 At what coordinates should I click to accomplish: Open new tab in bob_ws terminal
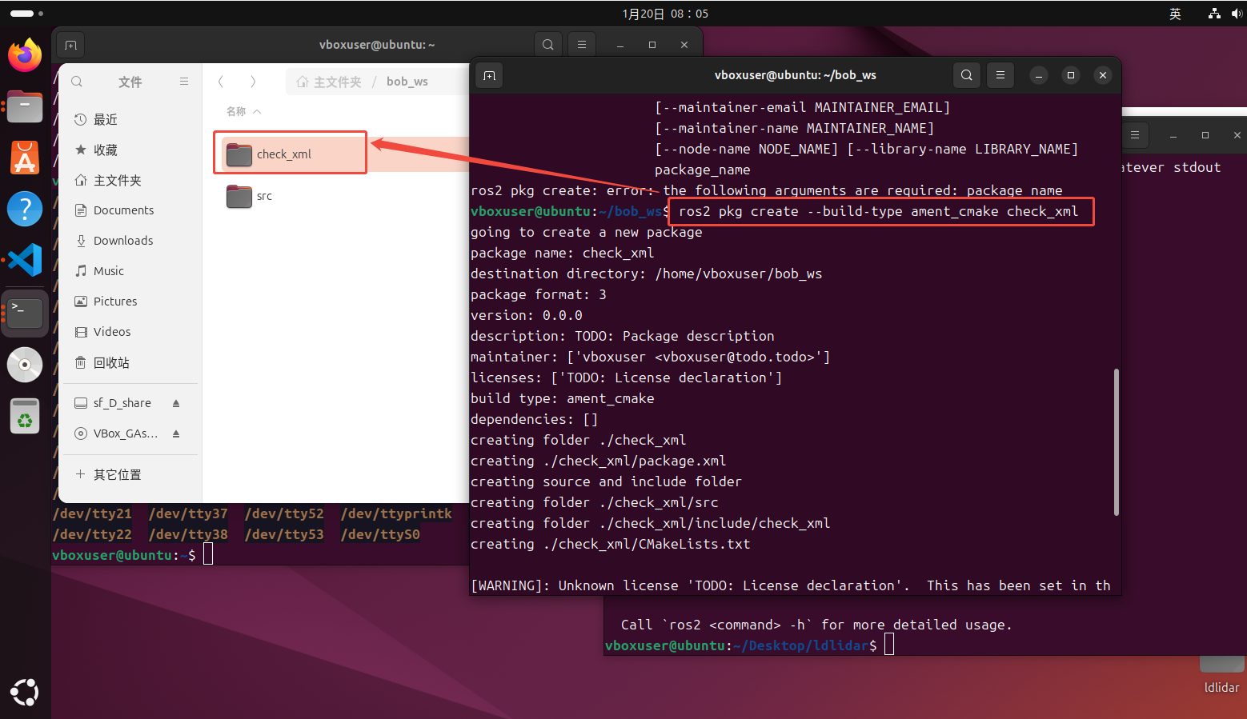[x=490, y=75]
